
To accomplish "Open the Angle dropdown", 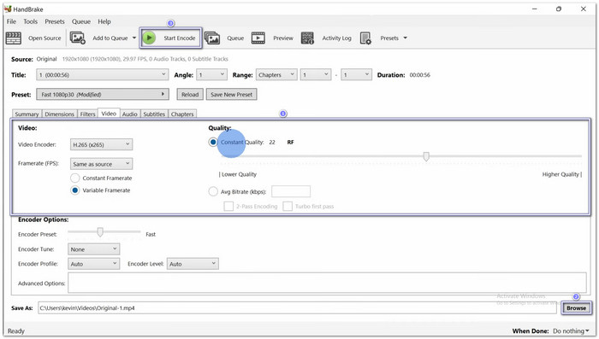I will click(211, 75).
